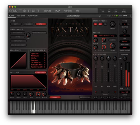Open the three-dot options menu
The image size is (140, 125).
click(130, 16)
